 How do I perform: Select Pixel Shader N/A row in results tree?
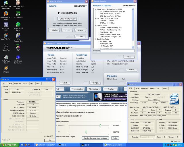tap(106, 32)
